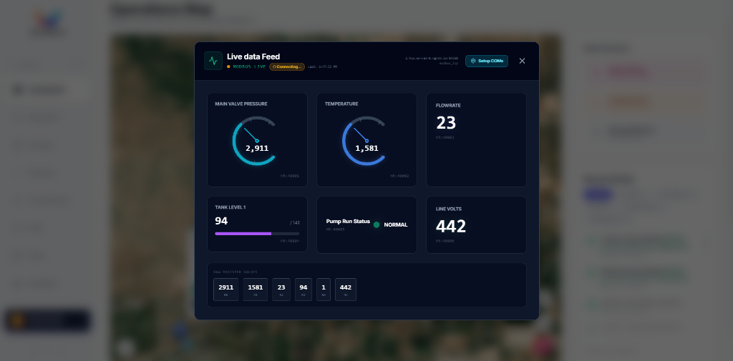The image size is (733, 361).
Task: Click the NORMAL pump status text
Action: (396, 224)
